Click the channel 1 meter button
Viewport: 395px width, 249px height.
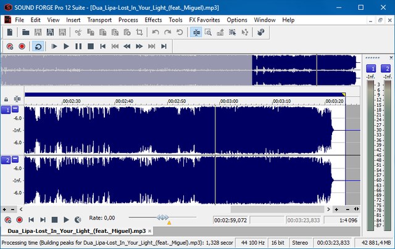coord(372,68)
